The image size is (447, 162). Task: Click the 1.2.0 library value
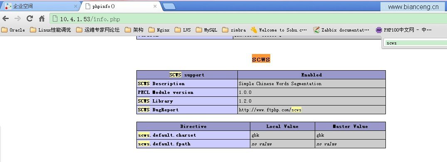(x=245, y=101)
